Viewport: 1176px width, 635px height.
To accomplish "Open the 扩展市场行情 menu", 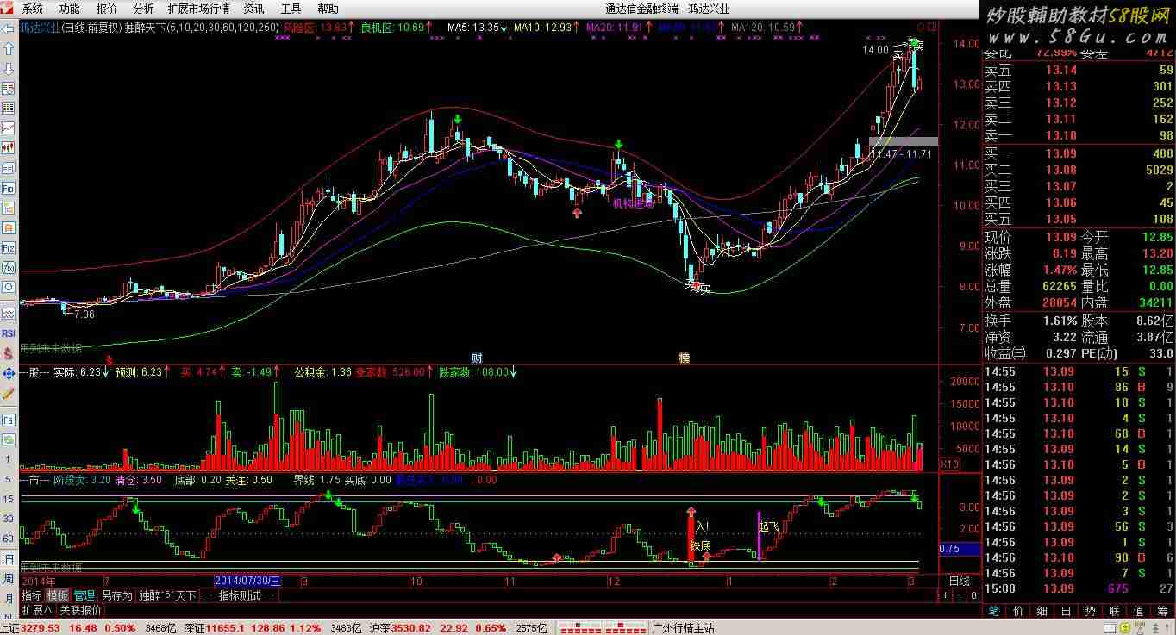I will 198,9.
